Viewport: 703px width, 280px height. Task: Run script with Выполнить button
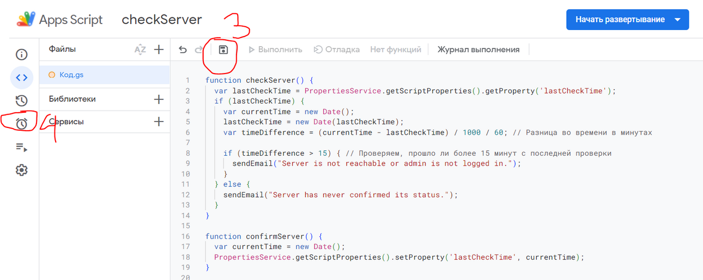click(x=275, y=50)
